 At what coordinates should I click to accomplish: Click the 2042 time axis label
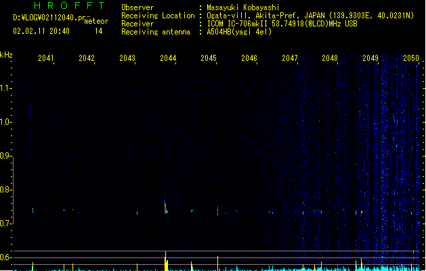tap(87, 58)
